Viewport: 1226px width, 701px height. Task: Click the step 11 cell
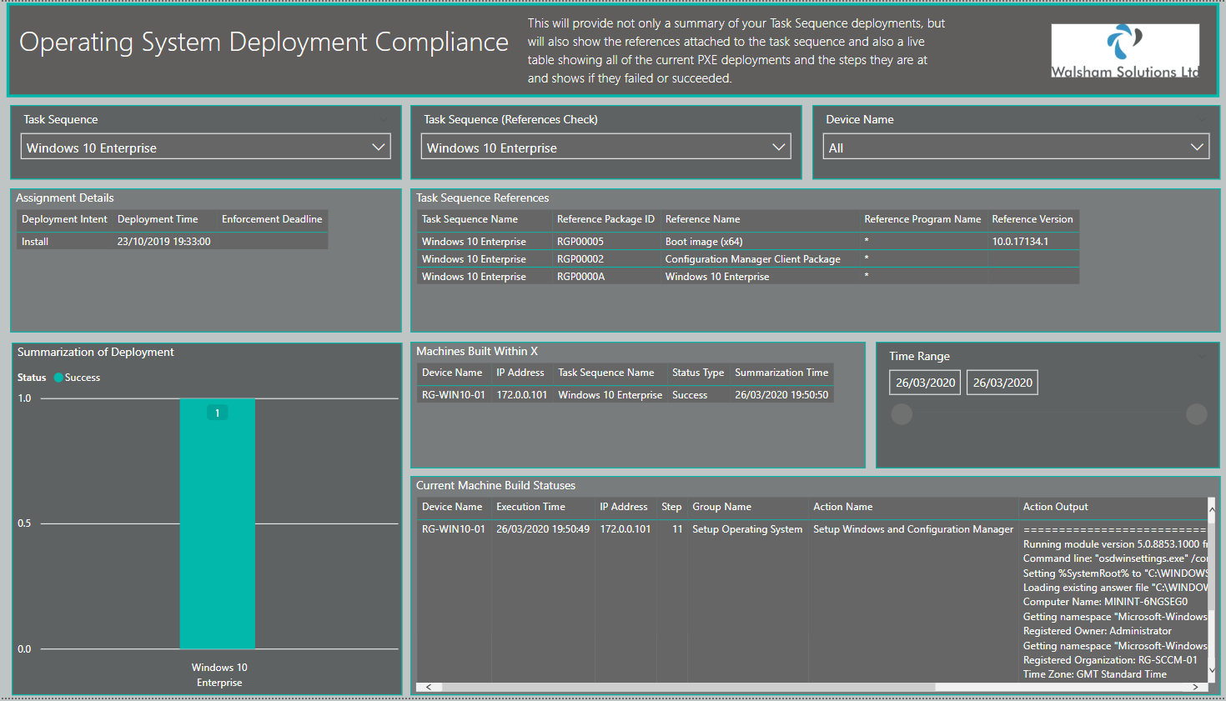(677, 529)
